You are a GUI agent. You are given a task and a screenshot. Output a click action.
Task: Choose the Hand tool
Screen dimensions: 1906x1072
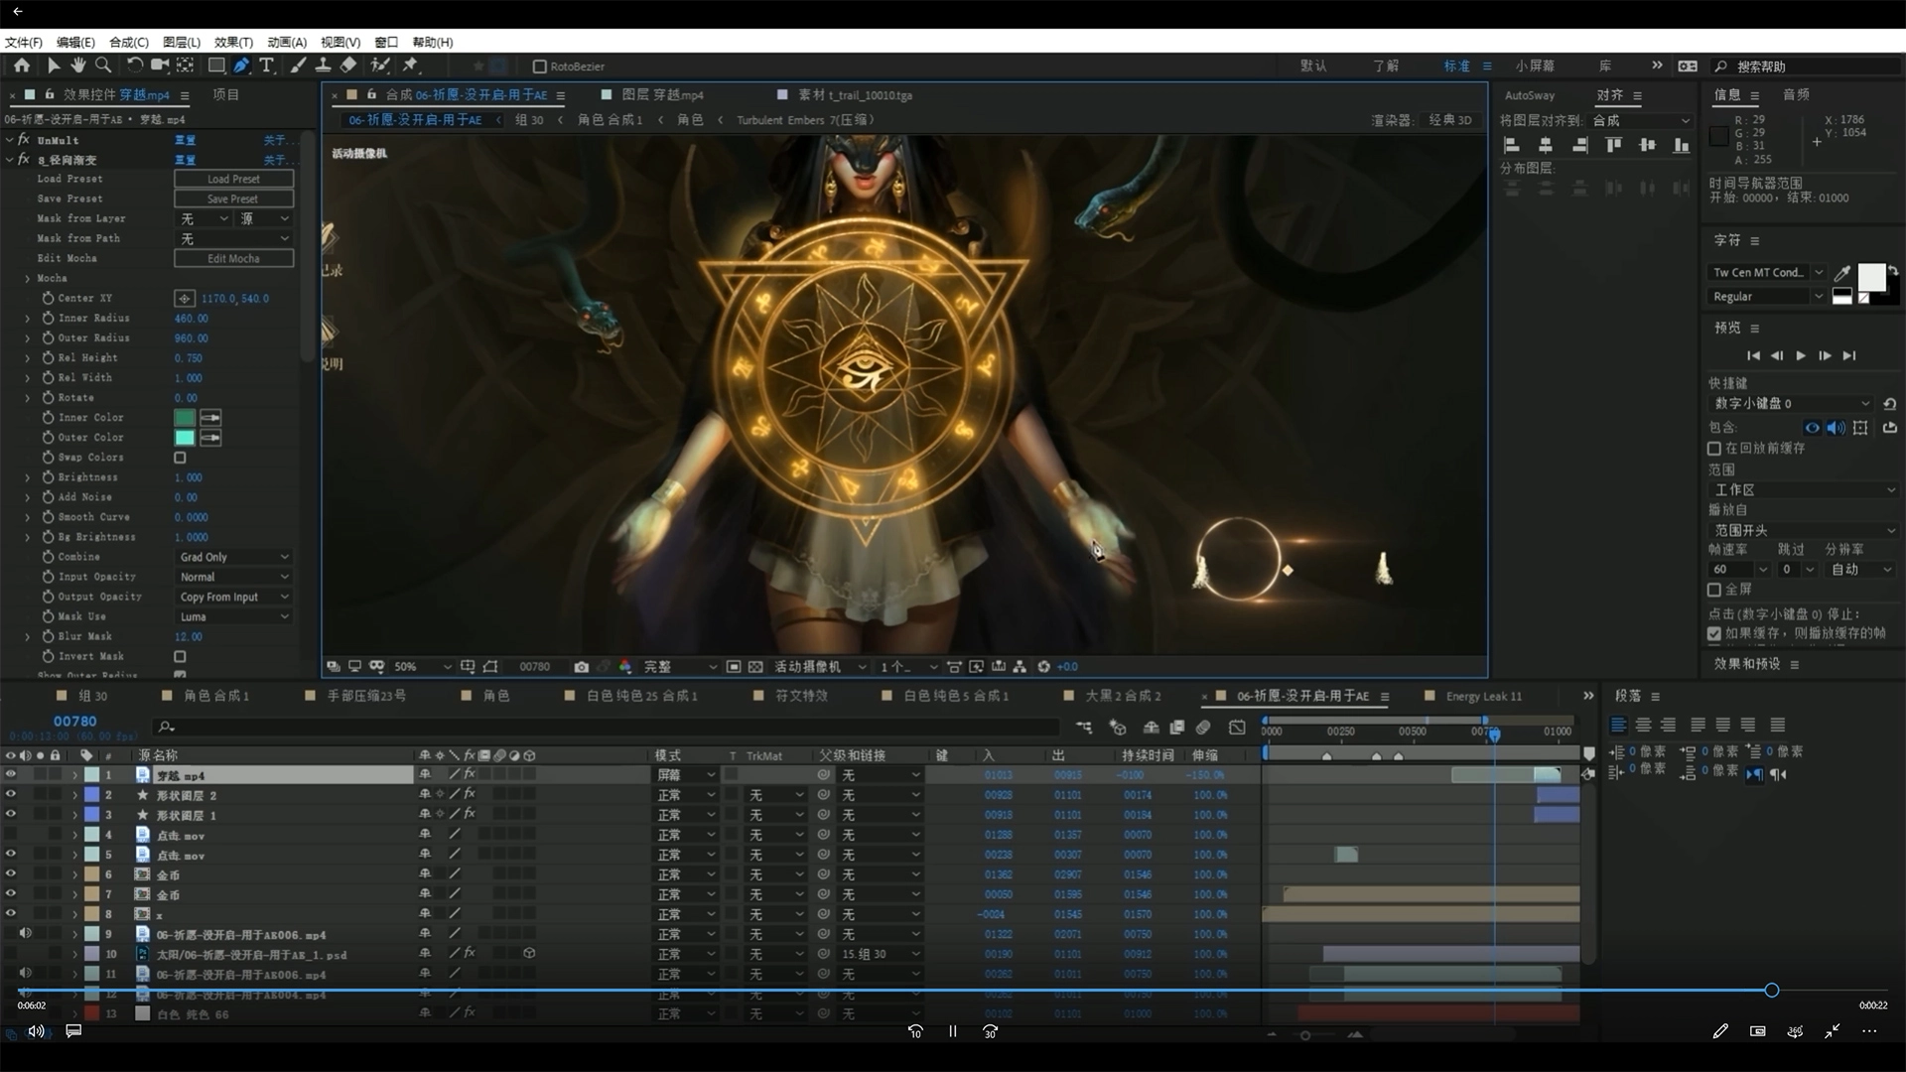[x=77, y=66]
